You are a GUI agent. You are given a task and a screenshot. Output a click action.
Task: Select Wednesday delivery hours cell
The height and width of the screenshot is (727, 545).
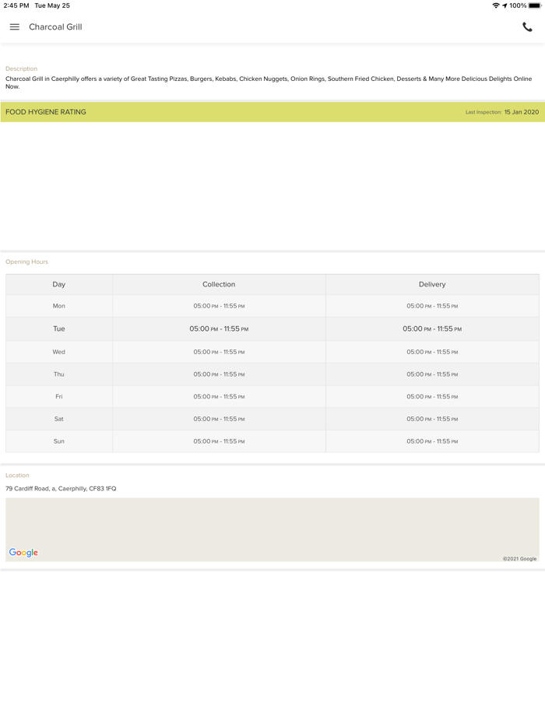[x=432, y=352]
